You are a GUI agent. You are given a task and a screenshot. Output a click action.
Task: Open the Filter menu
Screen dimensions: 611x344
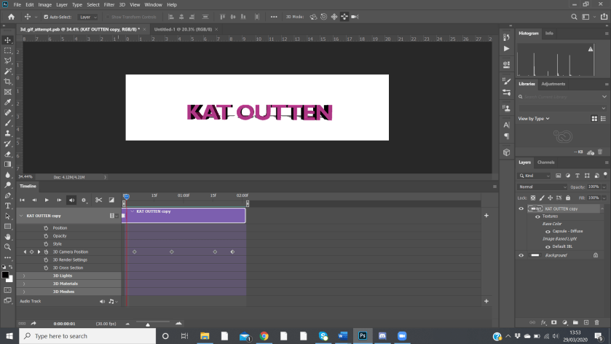pos(109,4)
